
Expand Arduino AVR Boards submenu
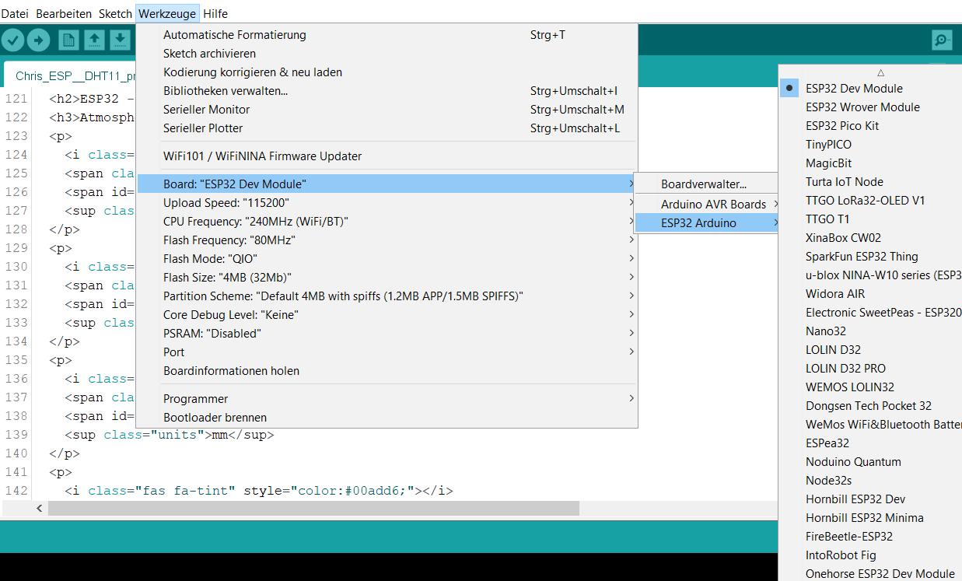pos(713,205)
